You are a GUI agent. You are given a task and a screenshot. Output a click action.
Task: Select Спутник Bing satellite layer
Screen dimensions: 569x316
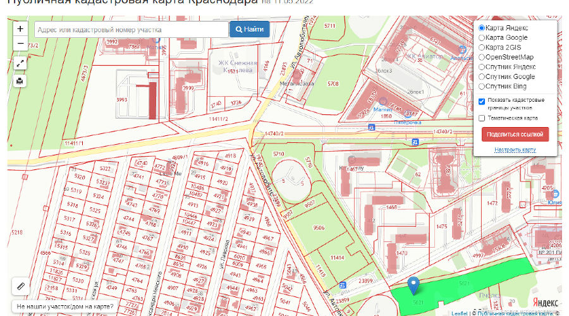click(482, 86)
